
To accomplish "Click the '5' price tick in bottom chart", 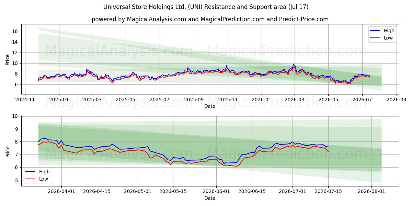I will pos(17,180).
